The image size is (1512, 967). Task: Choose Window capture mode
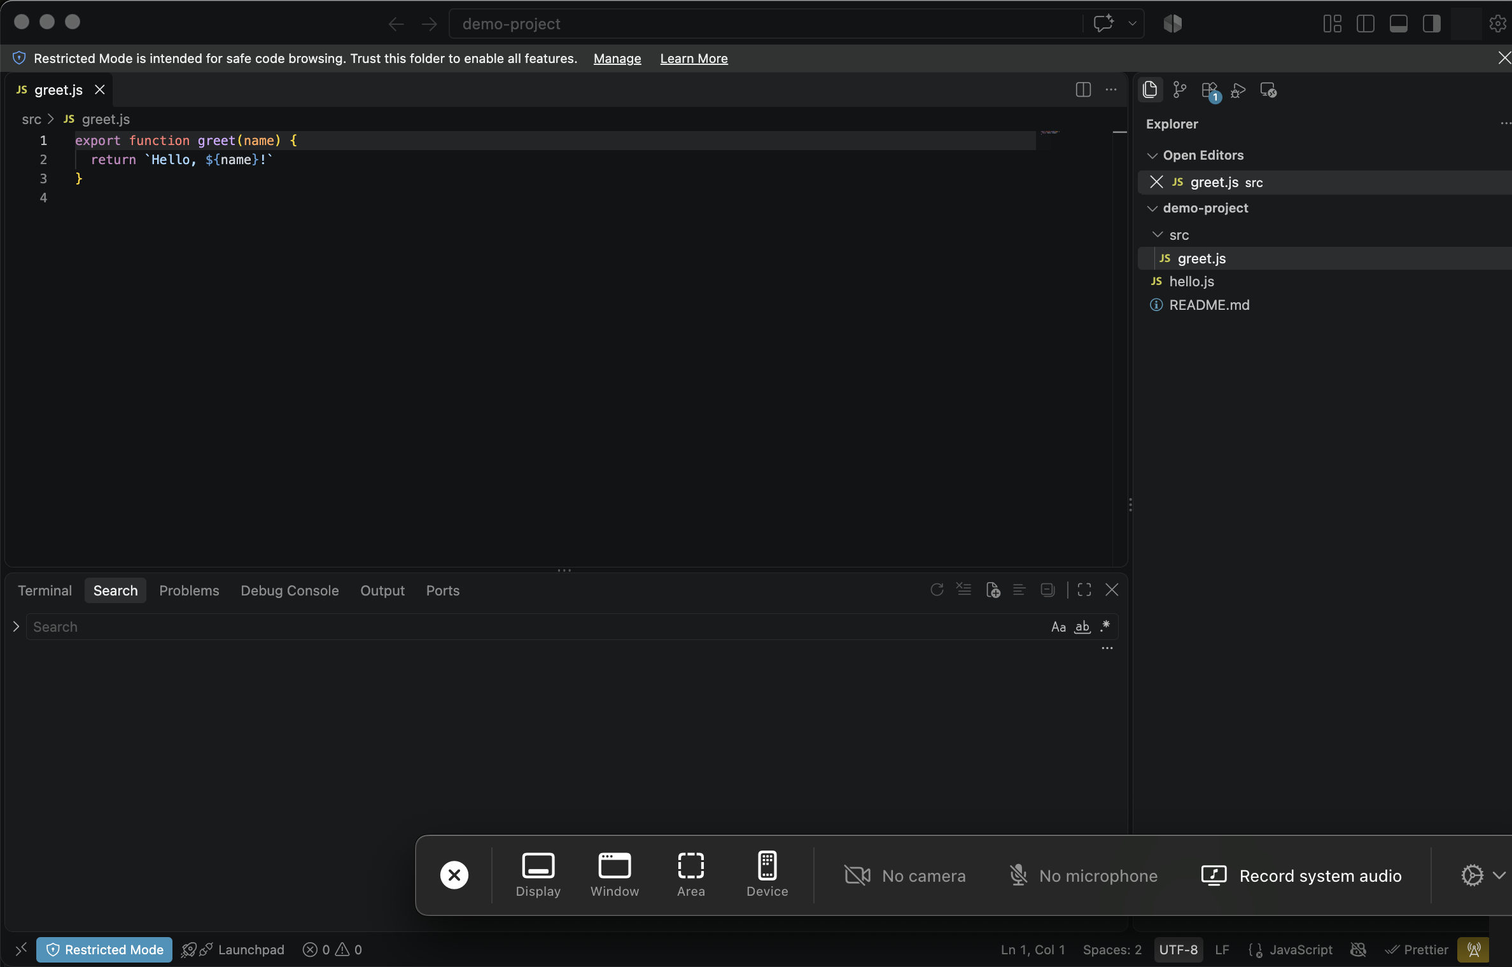pos(615,875)
